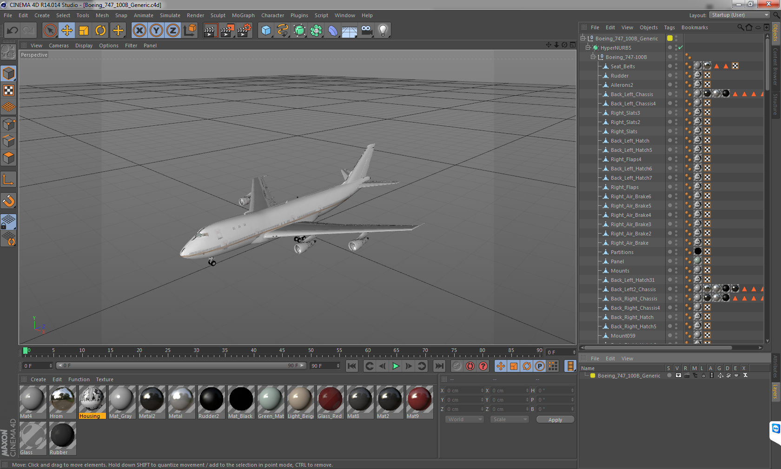
Task: Add a Light object
Action: click(x=383, y=31)
